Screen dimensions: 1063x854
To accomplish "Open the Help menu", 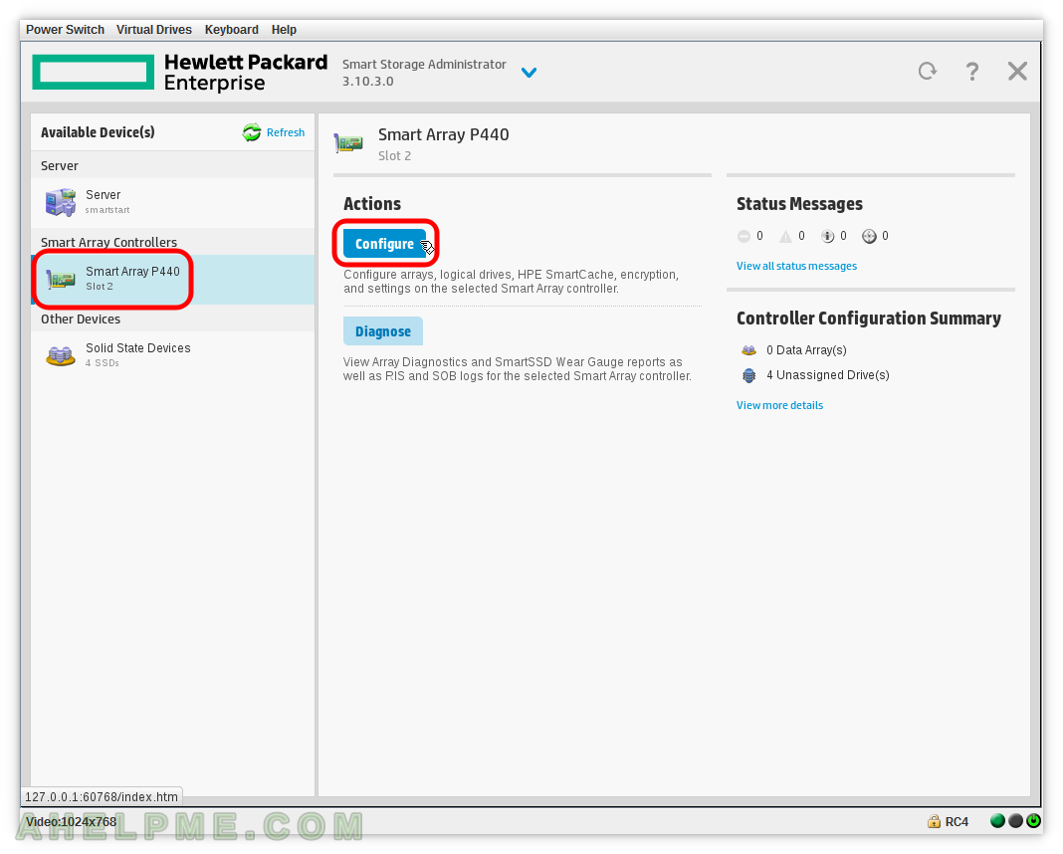I will [x=284, y=30].
